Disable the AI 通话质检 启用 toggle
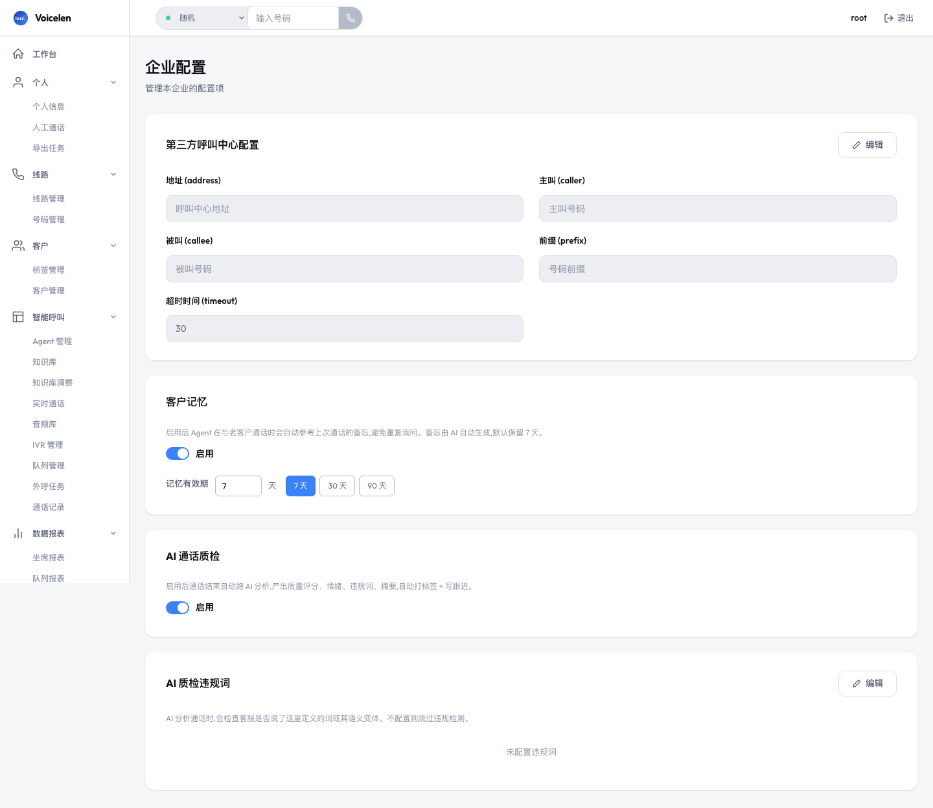The height and width of the screenshot is (808, 933). [x=178, y=607]
